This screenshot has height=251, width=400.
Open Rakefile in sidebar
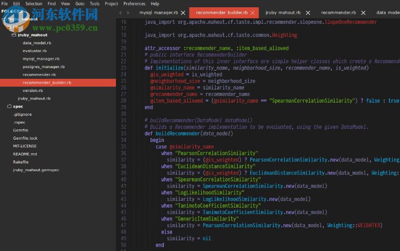(20, 162)
